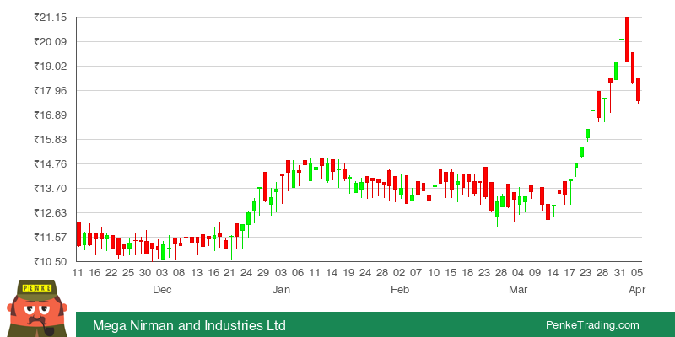Click the Penke mascot logo
675x337 pixels.
(x=36, y=308)
